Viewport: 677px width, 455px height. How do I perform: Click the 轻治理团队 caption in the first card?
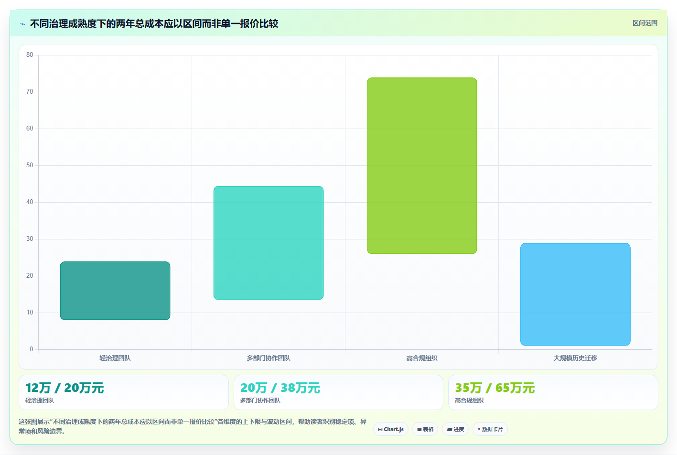pos(40,401)
